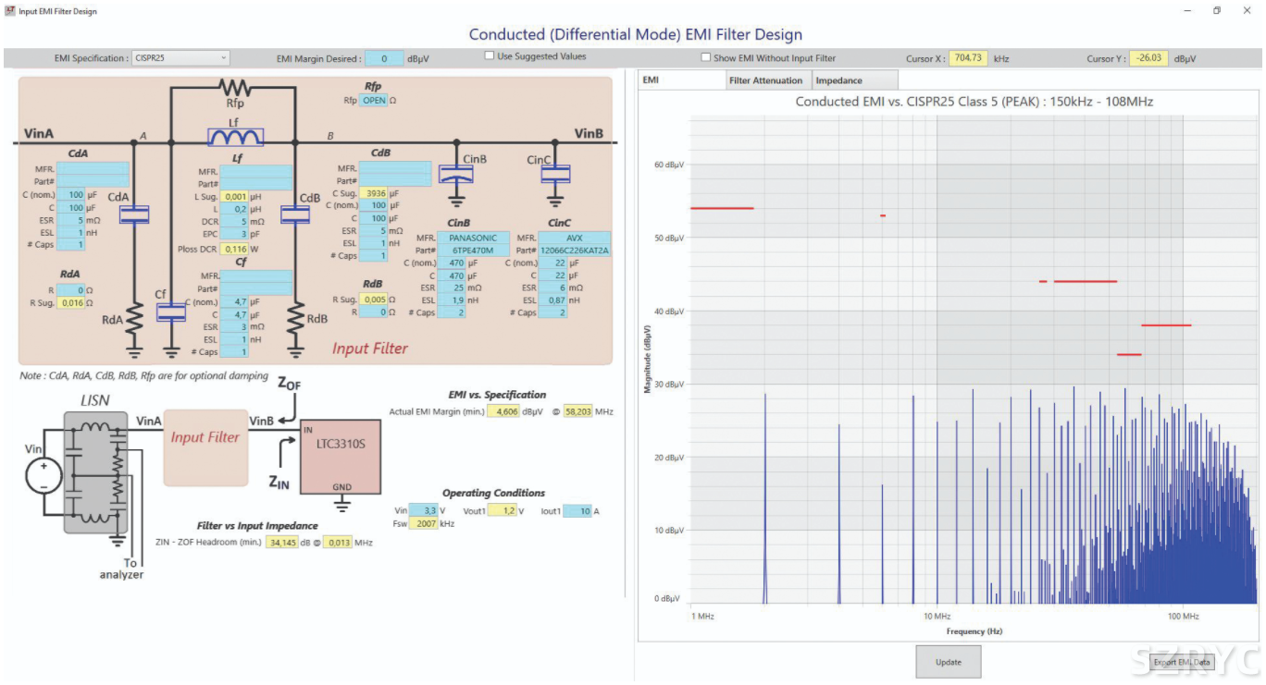1266x685 pixels.
Task: Select the EMI tab
Action: [x=652, y=80]
